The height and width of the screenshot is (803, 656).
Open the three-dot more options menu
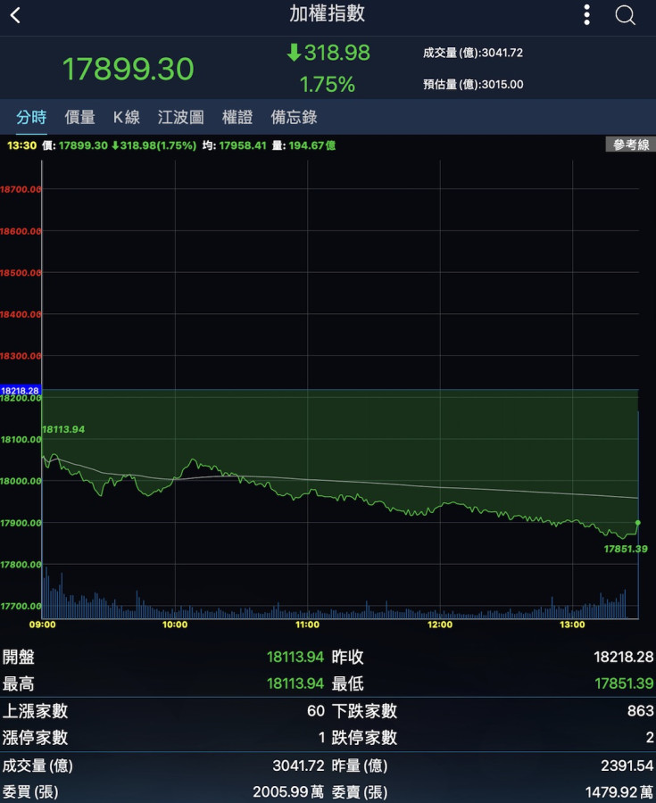(x=586, y=14)
